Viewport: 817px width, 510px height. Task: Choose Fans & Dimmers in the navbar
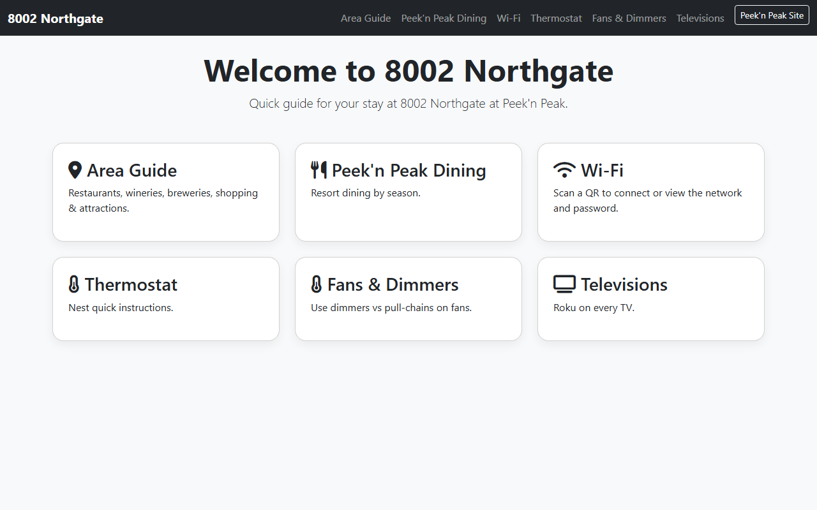629,18
